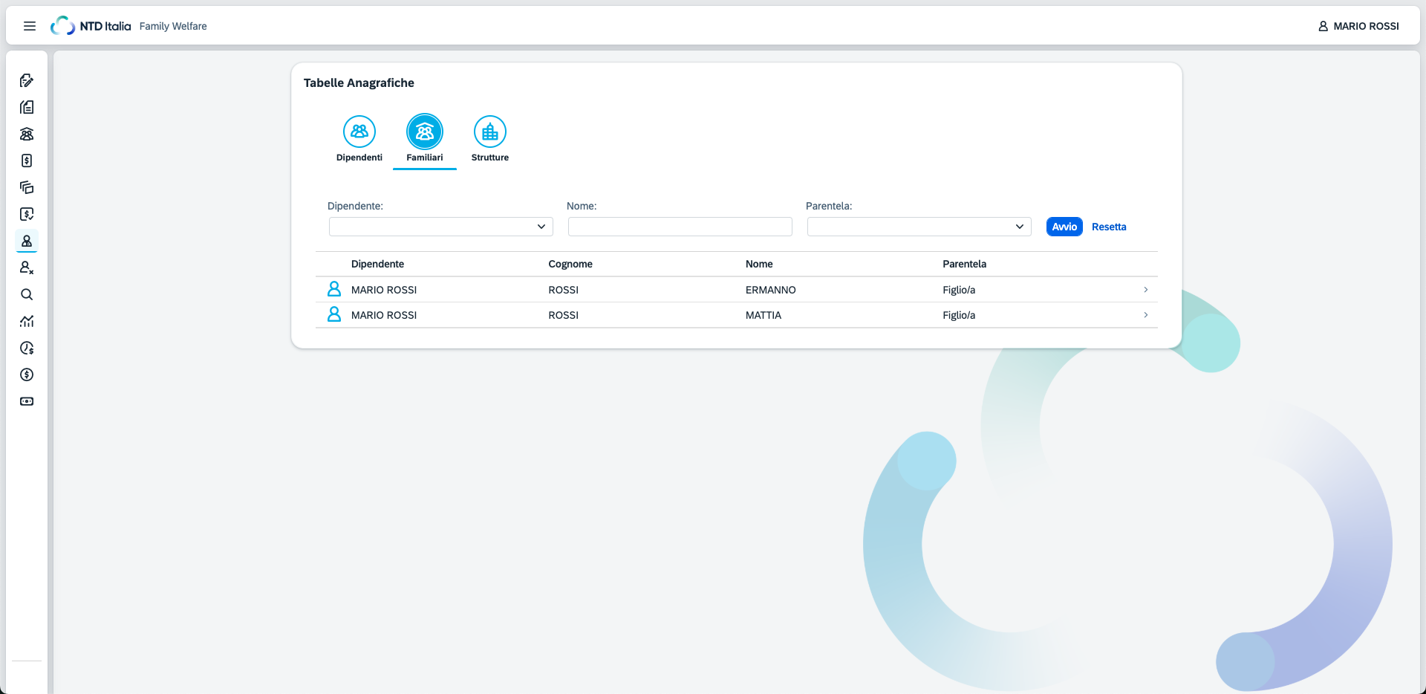
Task: Click ROSSI surname in the MATTIA row
Action: click(x=563, y=315)
